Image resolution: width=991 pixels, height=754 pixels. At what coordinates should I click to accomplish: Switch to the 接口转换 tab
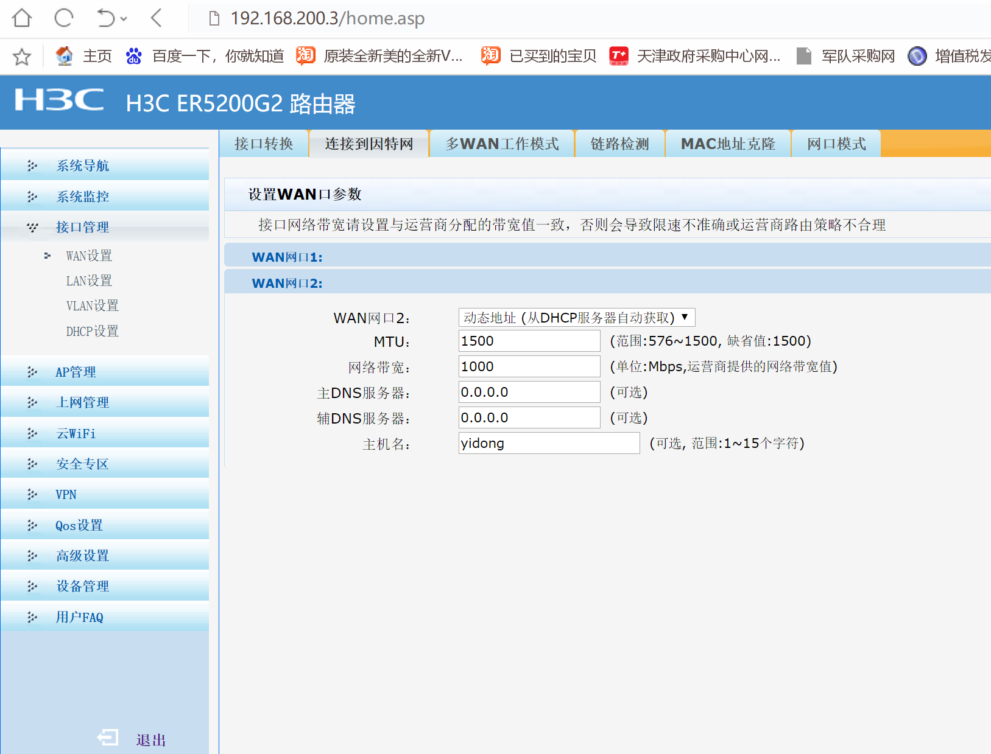pyautogui.click(x=264, y=144)
